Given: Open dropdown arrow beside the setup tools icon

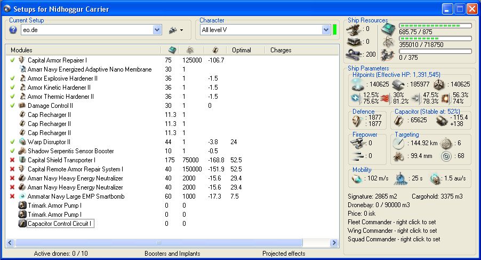Looking at the screenshot, I should click(182, 30).
